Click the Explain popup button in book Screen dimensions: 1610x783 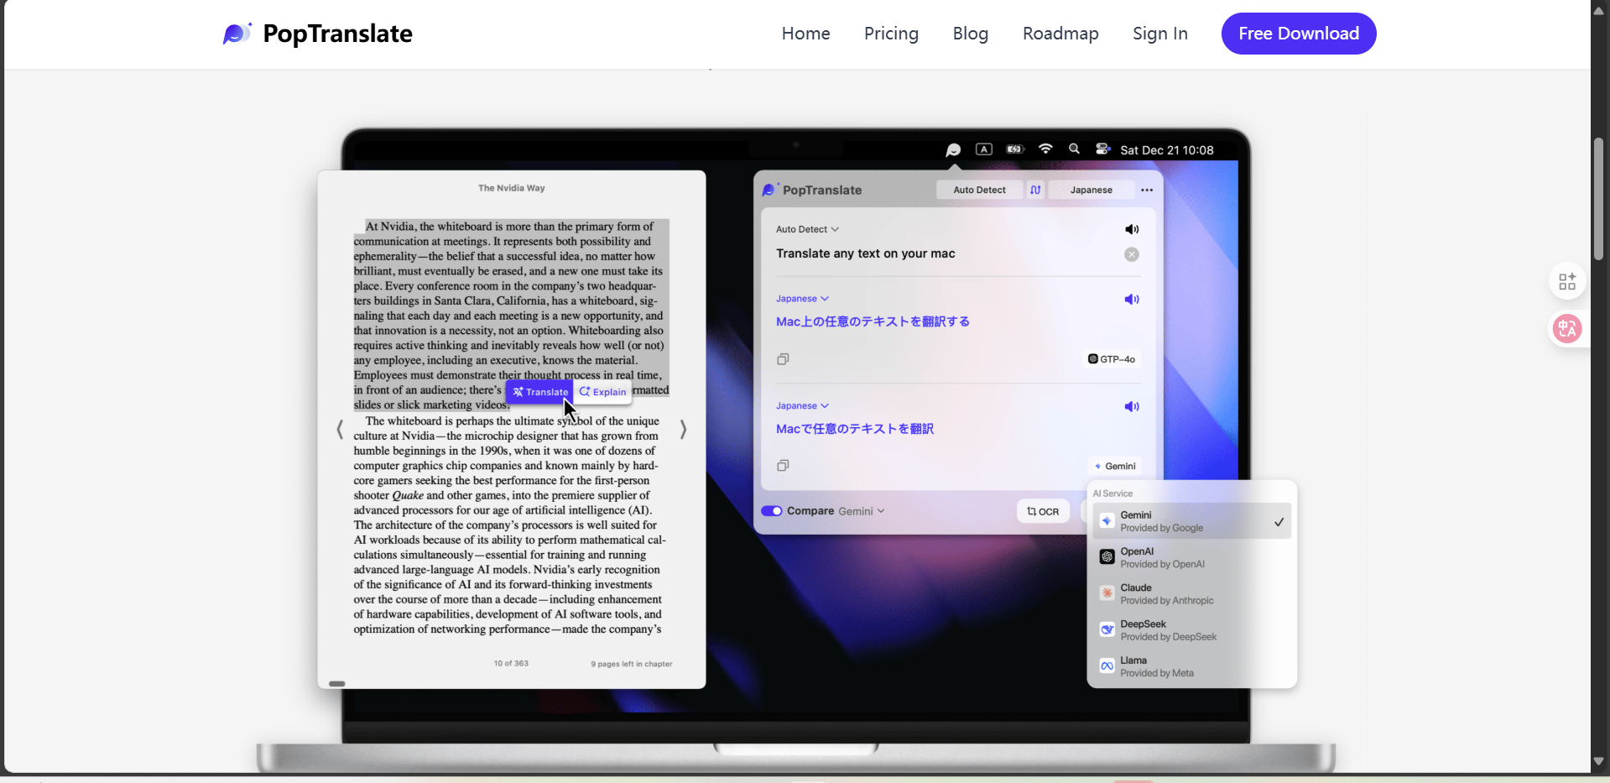(x=602, y=392)
